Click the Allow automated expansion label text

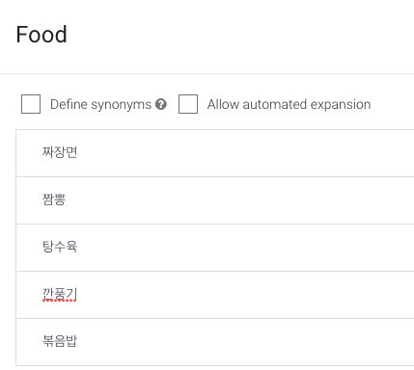289,104
